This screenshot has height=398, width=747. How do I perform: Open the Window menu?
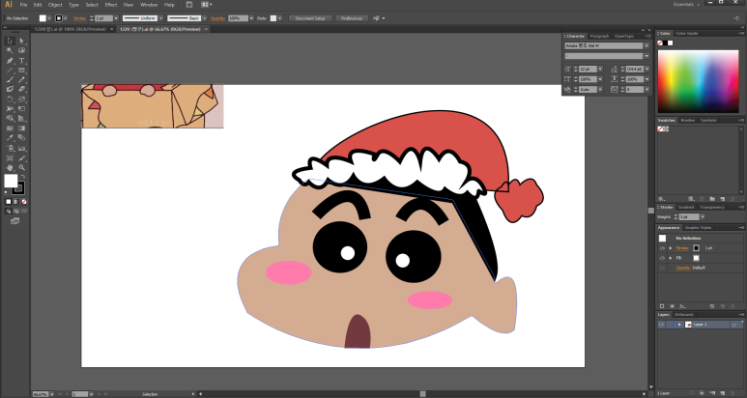pyautogui.click(x=149, y=5)
